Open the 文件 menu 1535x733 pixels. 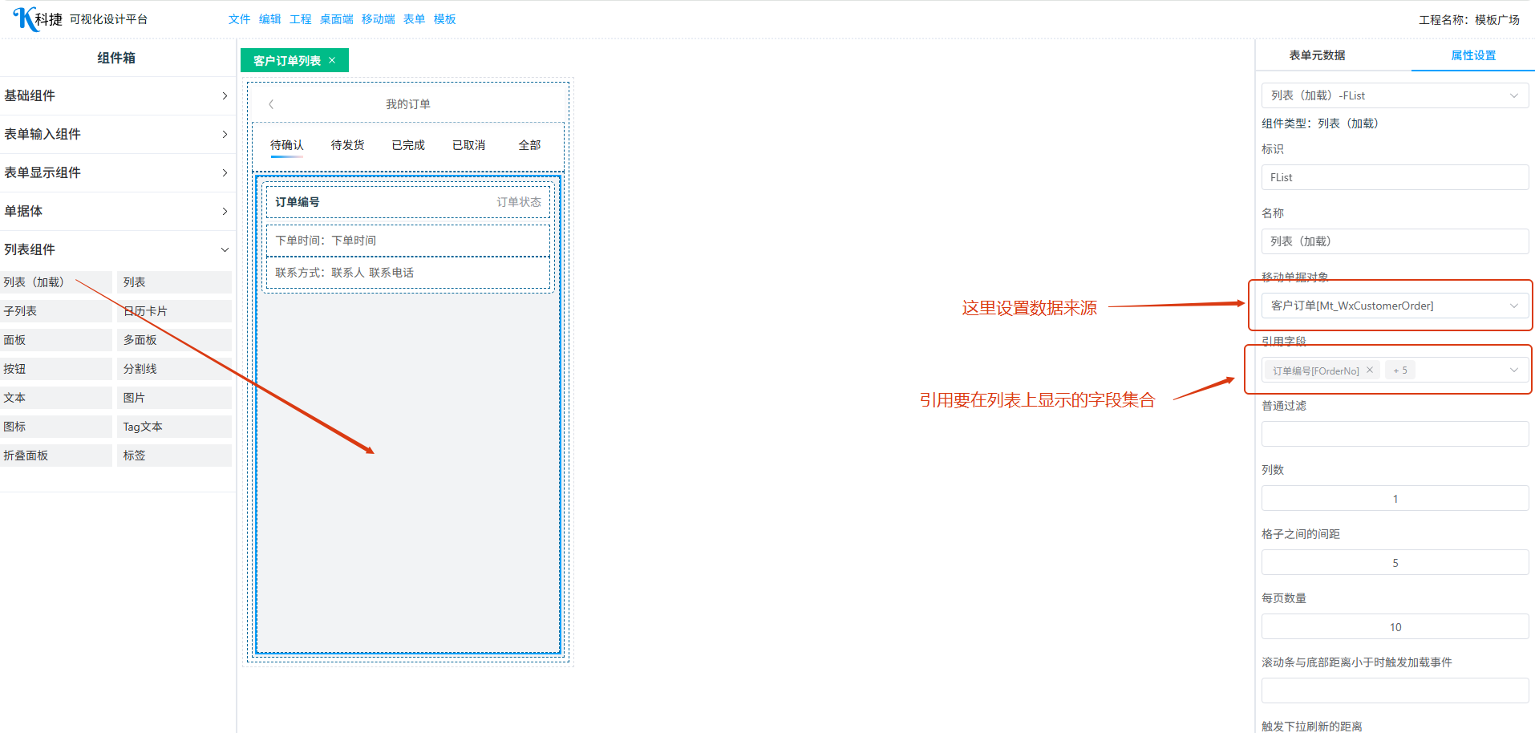pos(239,19)
